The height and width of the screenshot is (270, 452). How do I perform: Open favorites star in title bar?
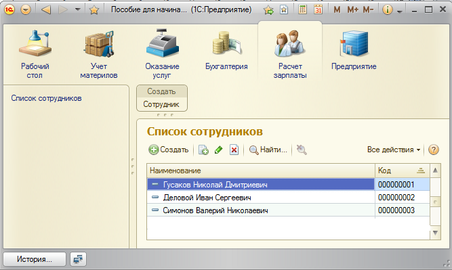[94, 10]
